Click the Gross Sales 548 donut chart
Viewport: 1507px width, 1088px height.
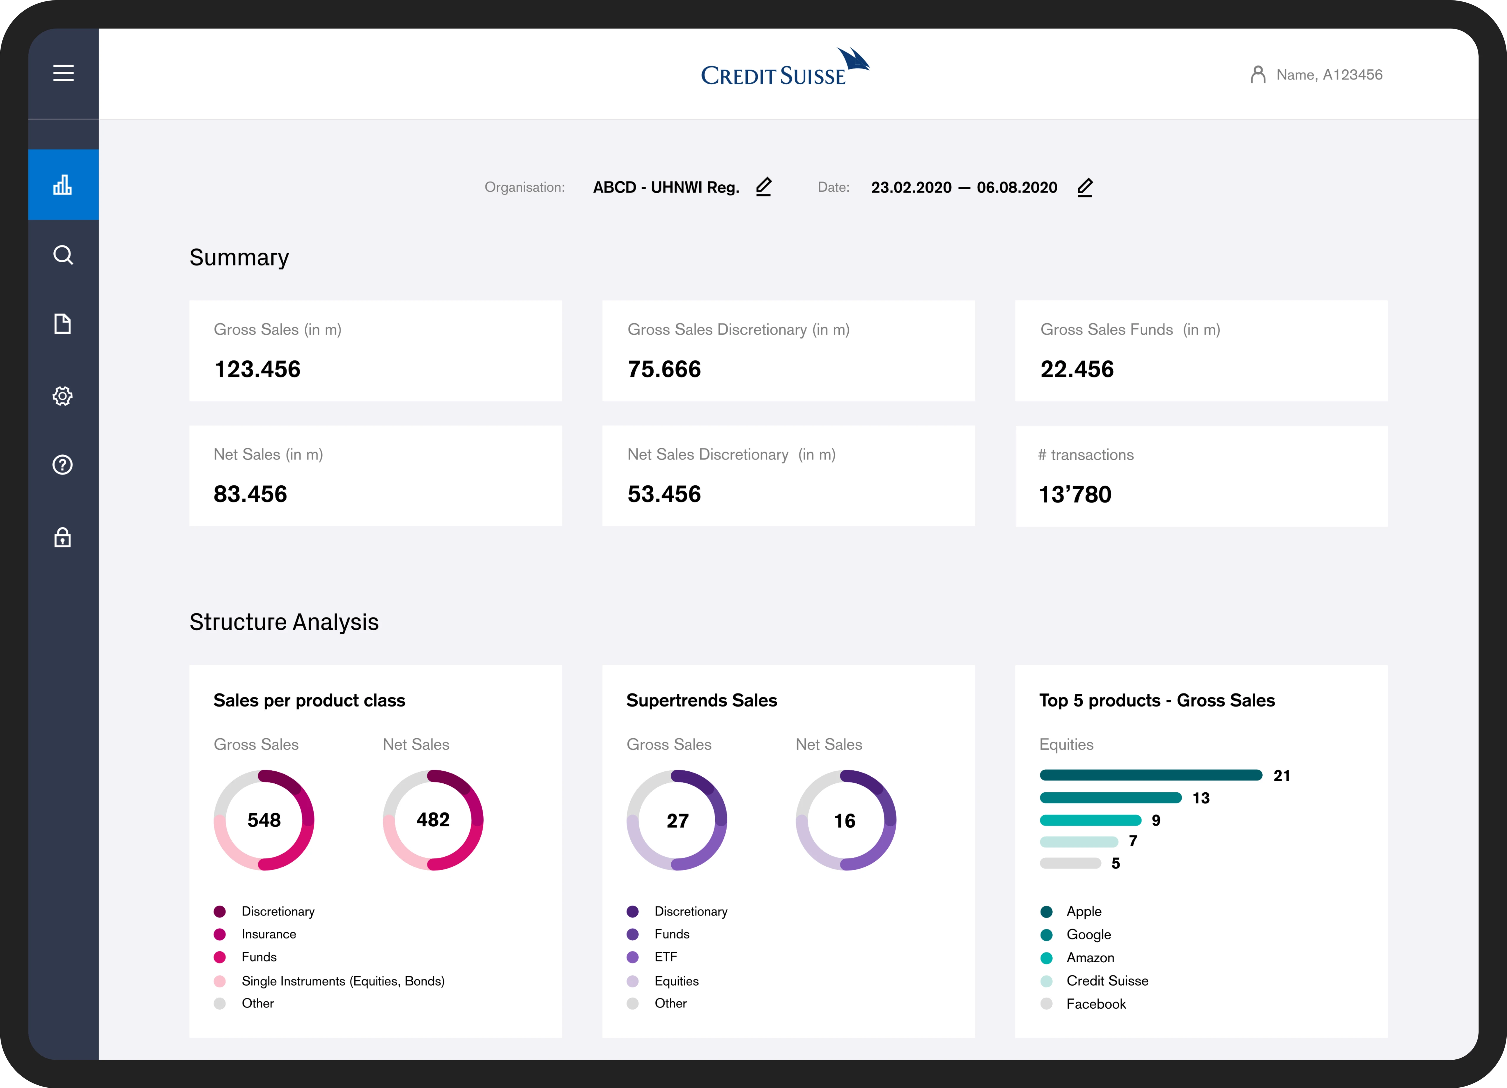coord(264,820)
